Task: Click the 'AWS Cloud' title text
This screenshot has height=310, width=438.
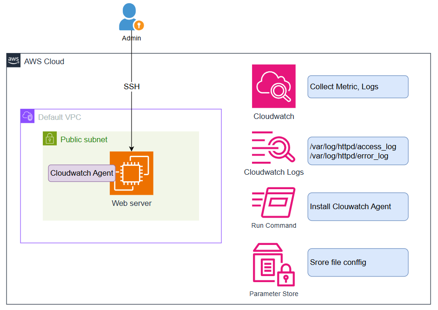Action: click(x=44, y=61)
